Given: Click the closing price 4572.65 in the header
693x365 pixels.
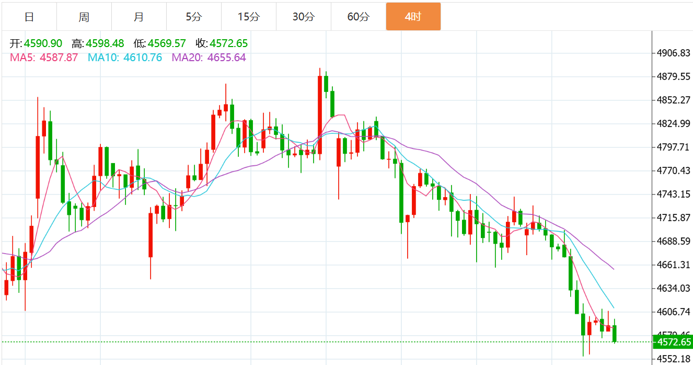Looking at the screenshot, I should pos(229,43).
